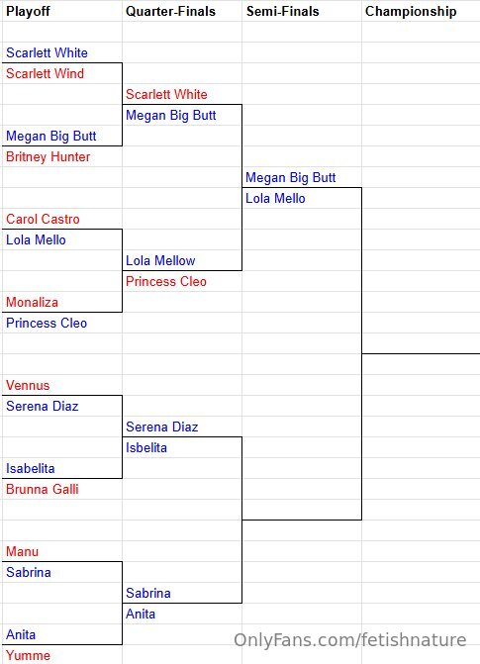Select the Vennus playoff cell
The width and height of the screenshot is (480, 664).
pos(62,385)
